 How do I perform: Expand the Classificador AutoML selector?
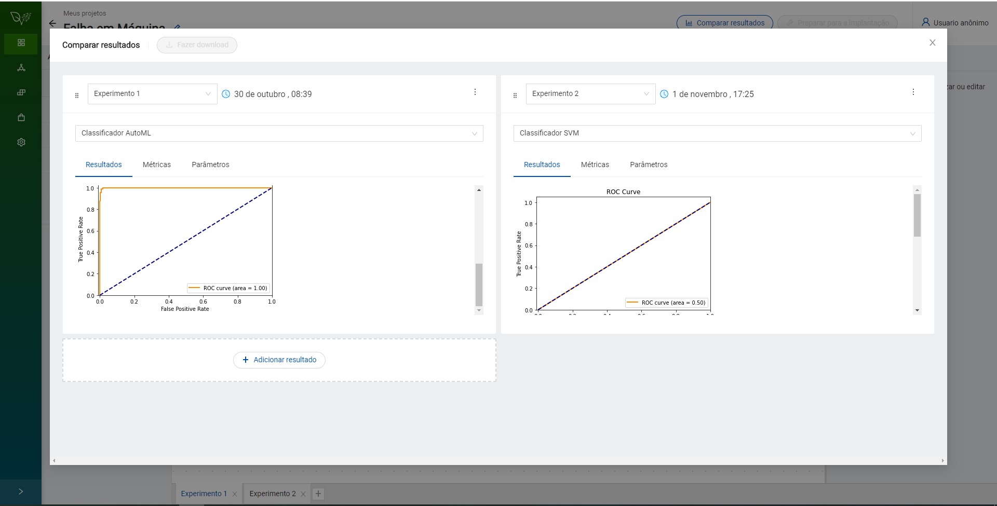coord(279,133)
